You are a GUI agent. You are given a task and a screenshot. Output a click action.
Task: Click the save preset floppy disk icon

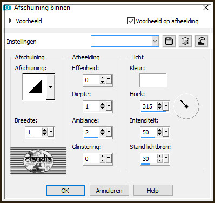[169, 41]
